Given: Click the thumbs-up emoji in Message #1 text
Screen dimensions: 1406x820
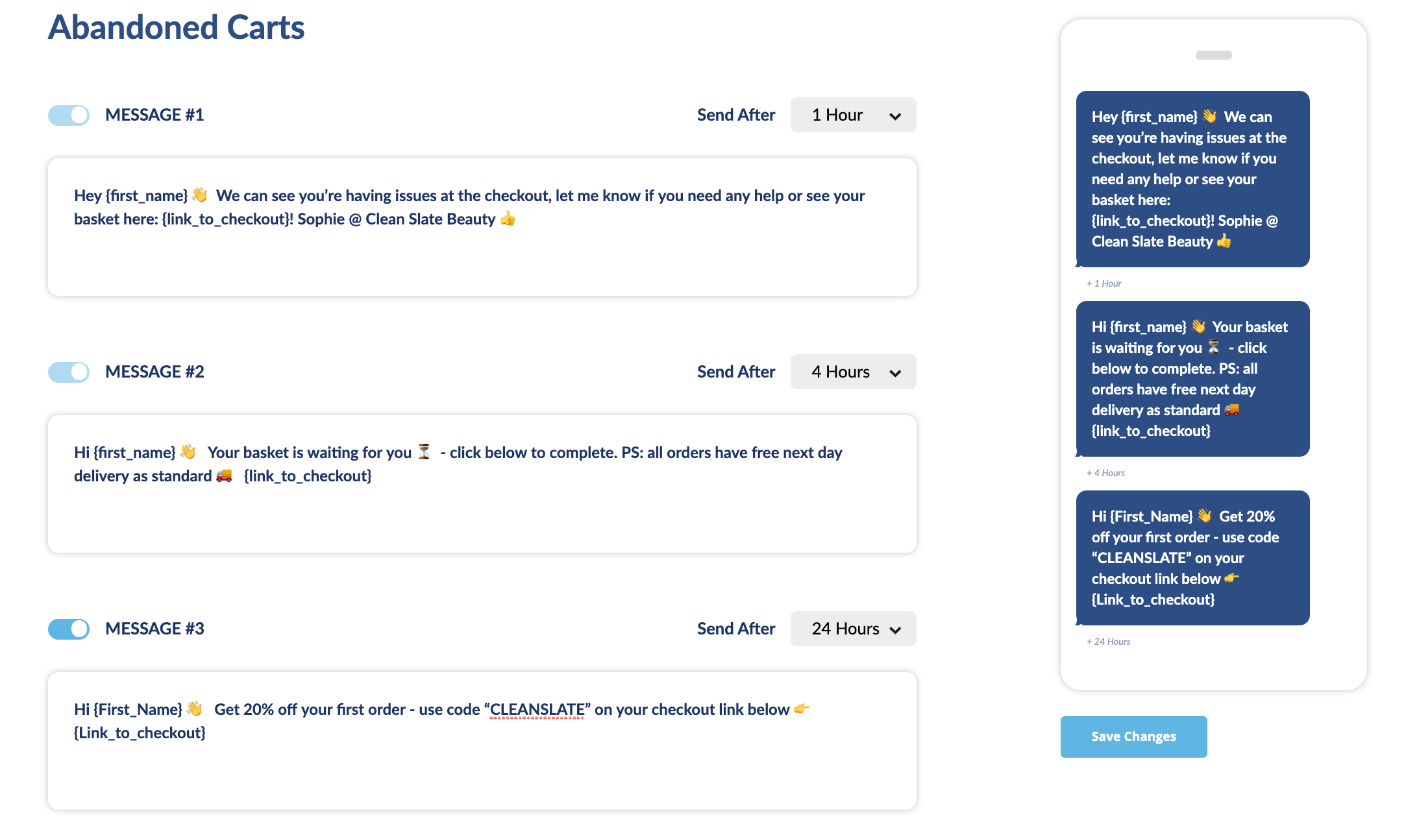Looking at the screenshot, I should click(x=508, y=219).
